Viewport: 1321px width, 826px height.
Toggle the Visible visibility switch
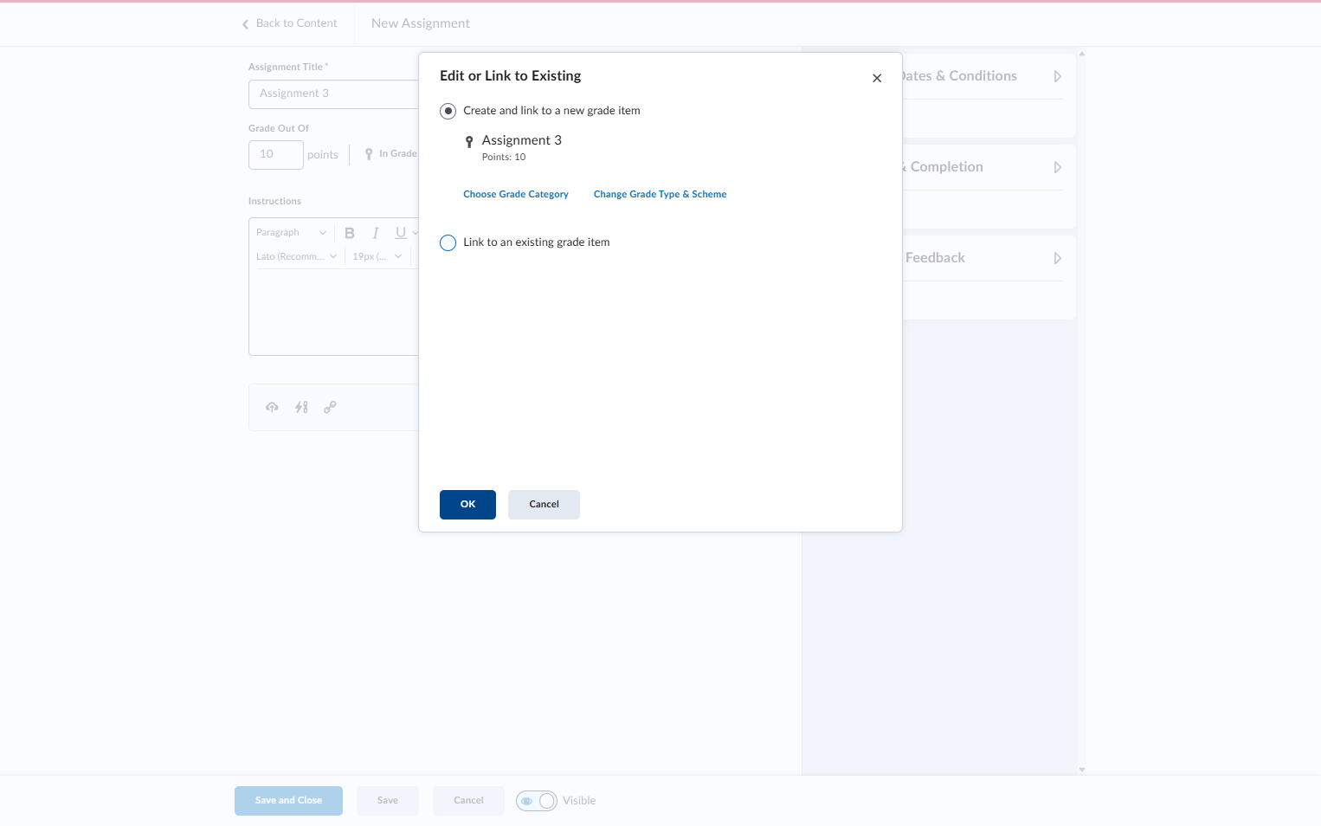[537, 801]
